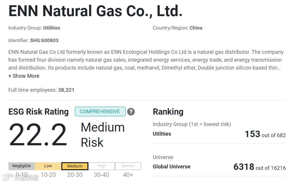Click the question mark help icon

(131, 112)
